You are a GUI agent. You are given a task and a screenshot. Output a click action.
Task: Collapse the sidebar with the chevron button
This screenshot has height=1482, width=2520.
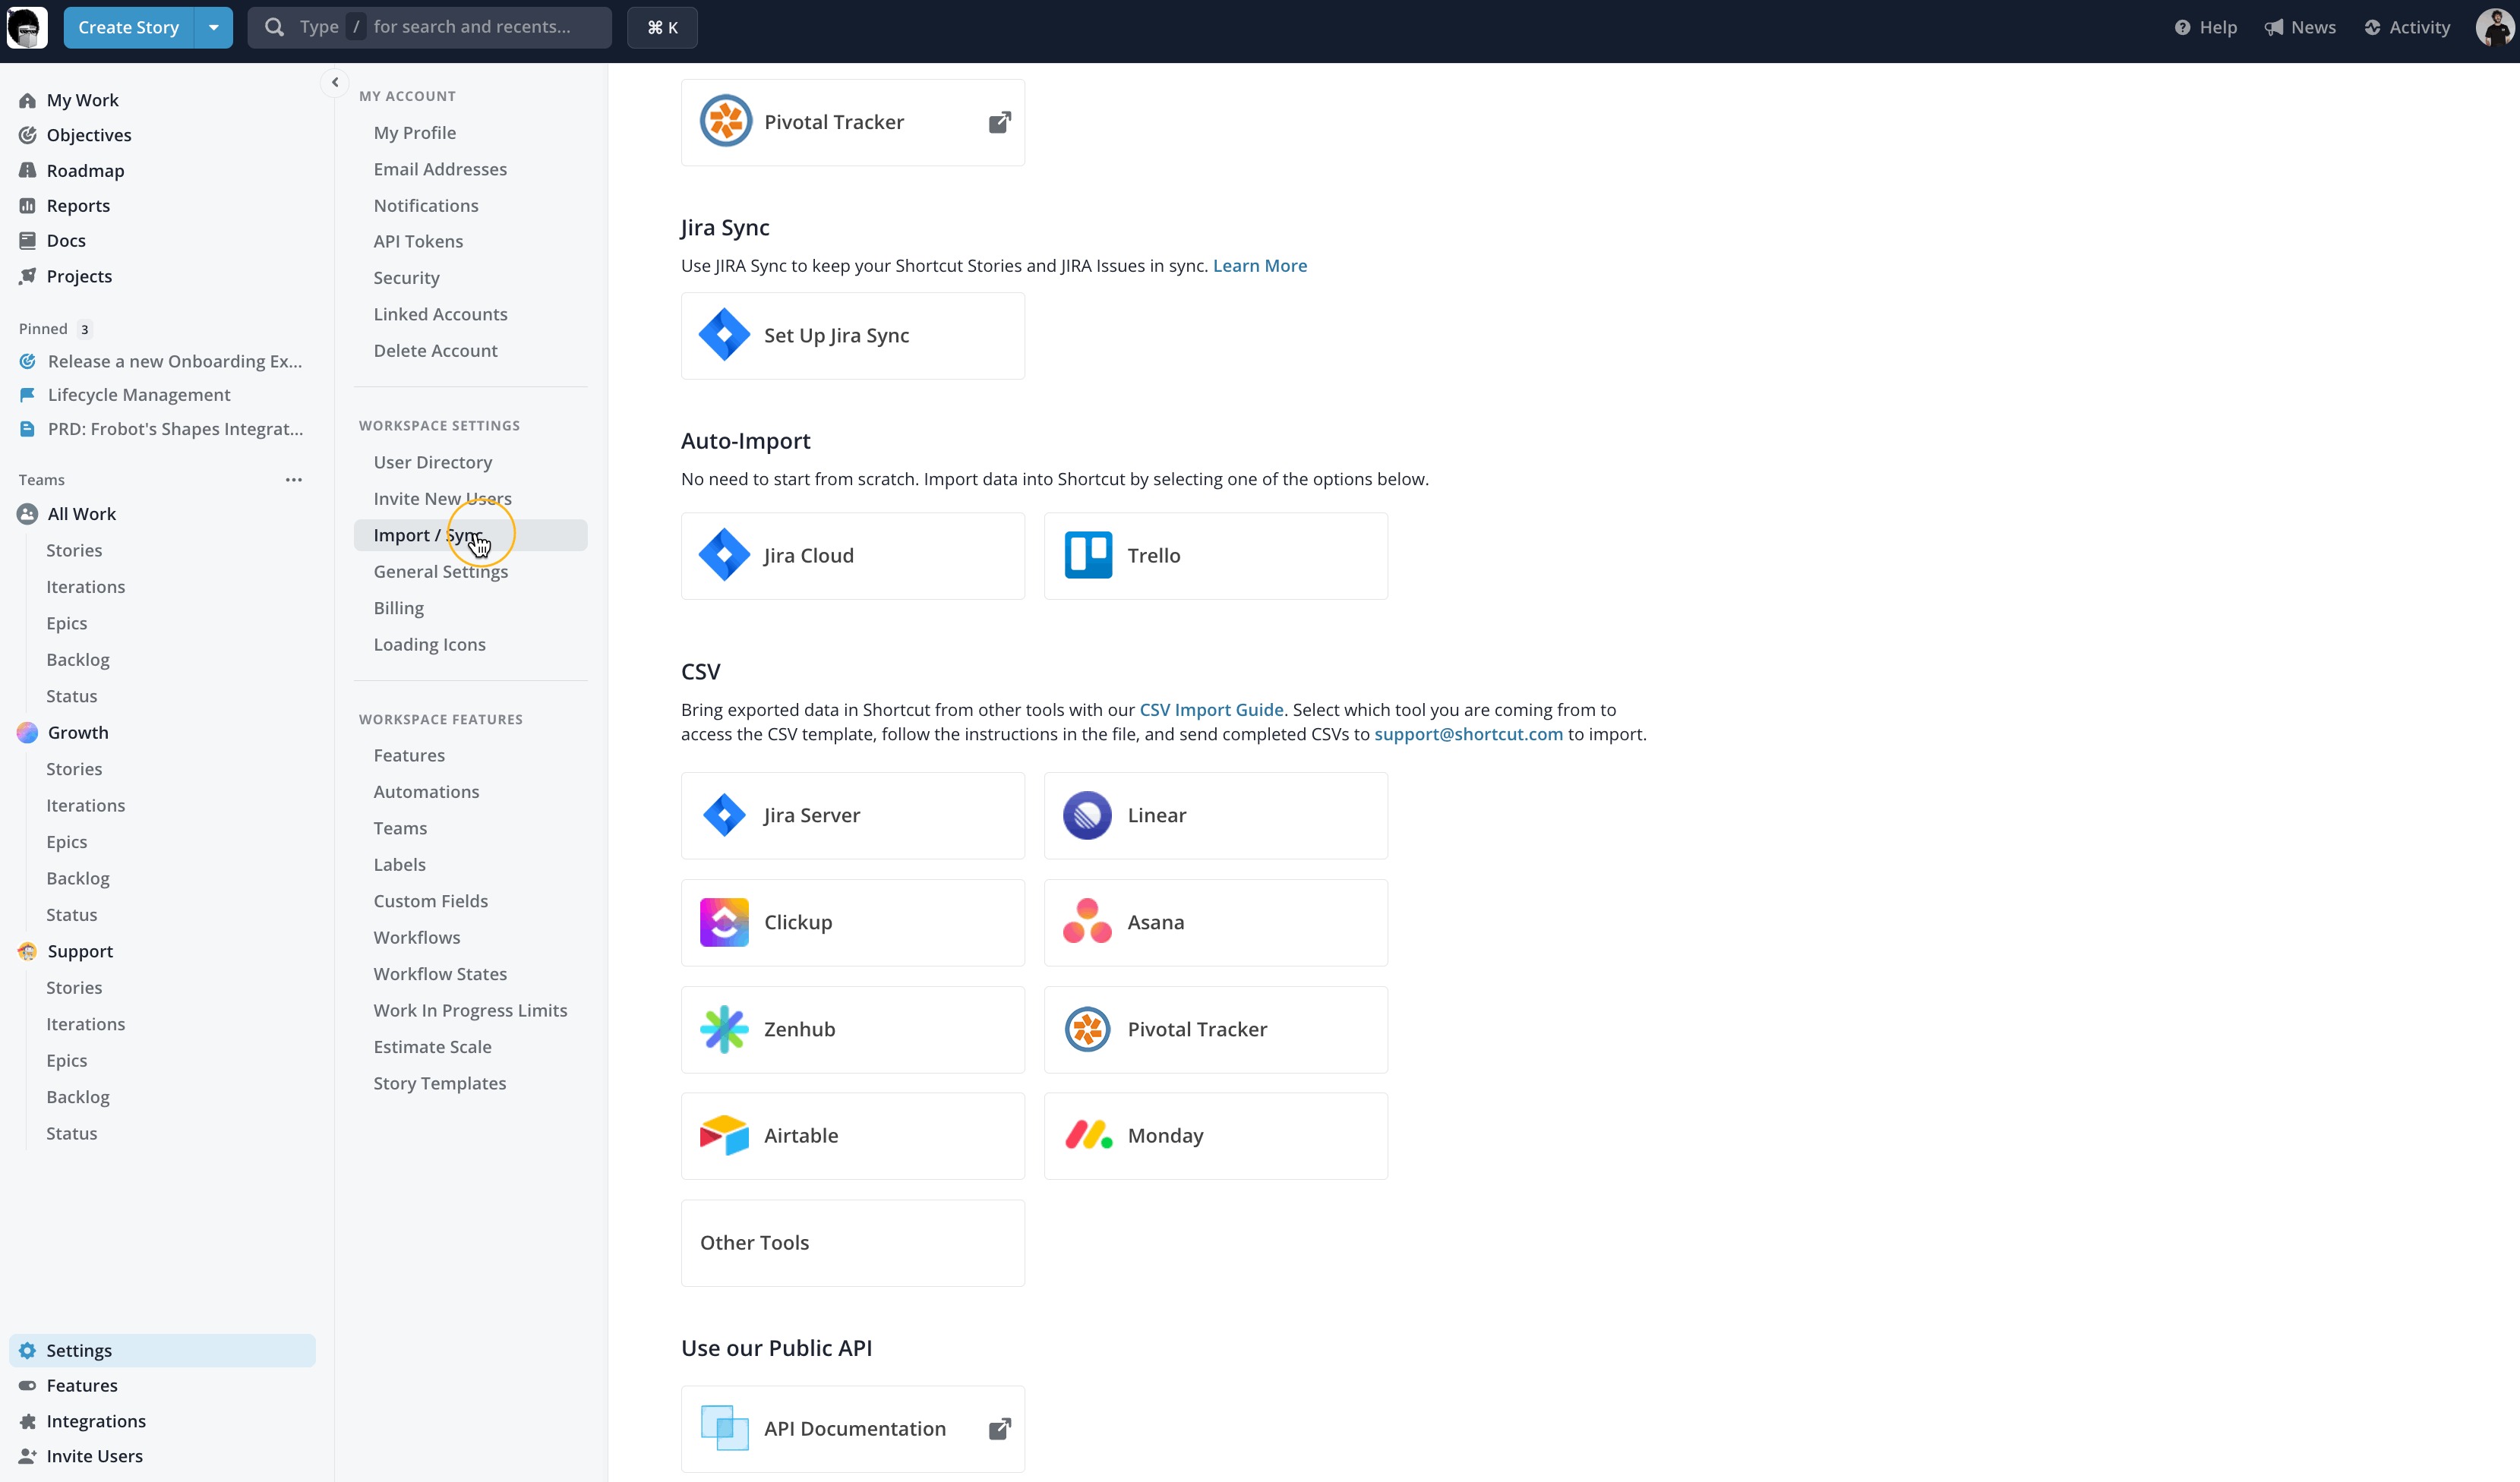click(335, 83)
